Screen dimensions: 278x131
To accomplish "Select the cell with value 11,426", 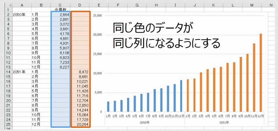I will pyautogui.click(x=80, y=91).
